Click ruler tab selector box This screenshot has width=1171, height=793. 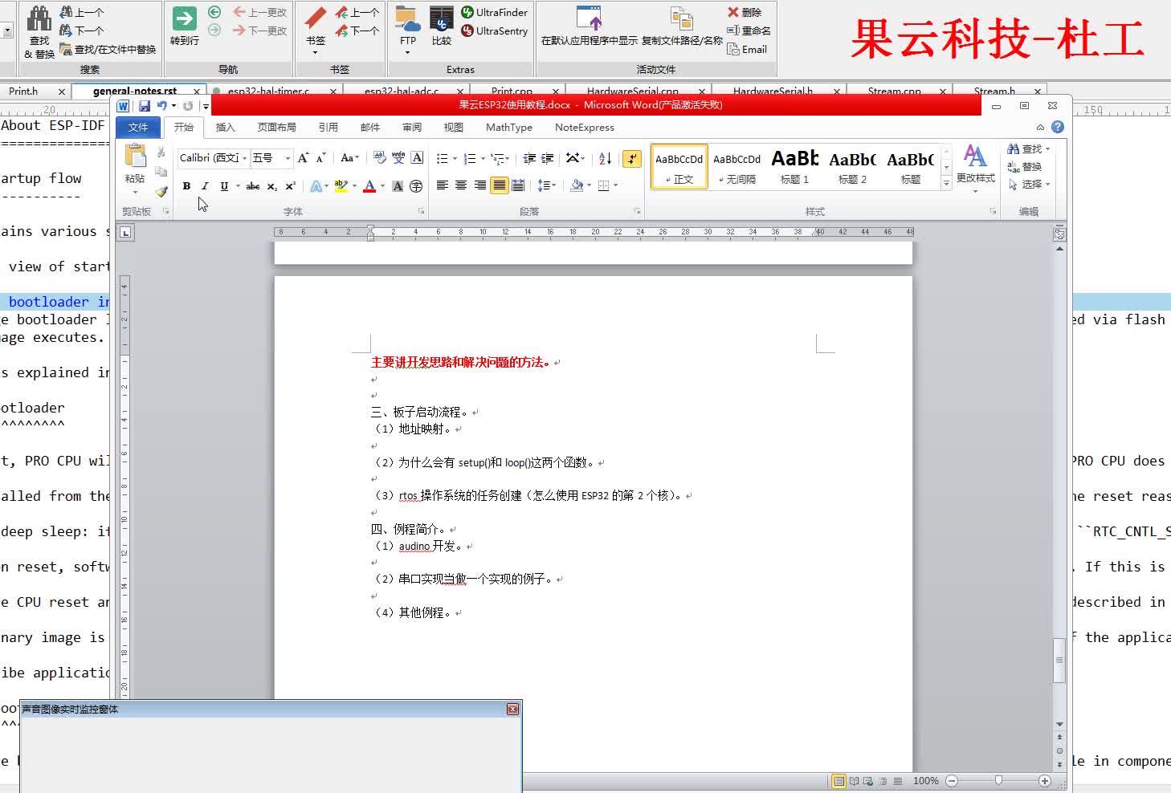pyautogui.click(x=126, y=233)
